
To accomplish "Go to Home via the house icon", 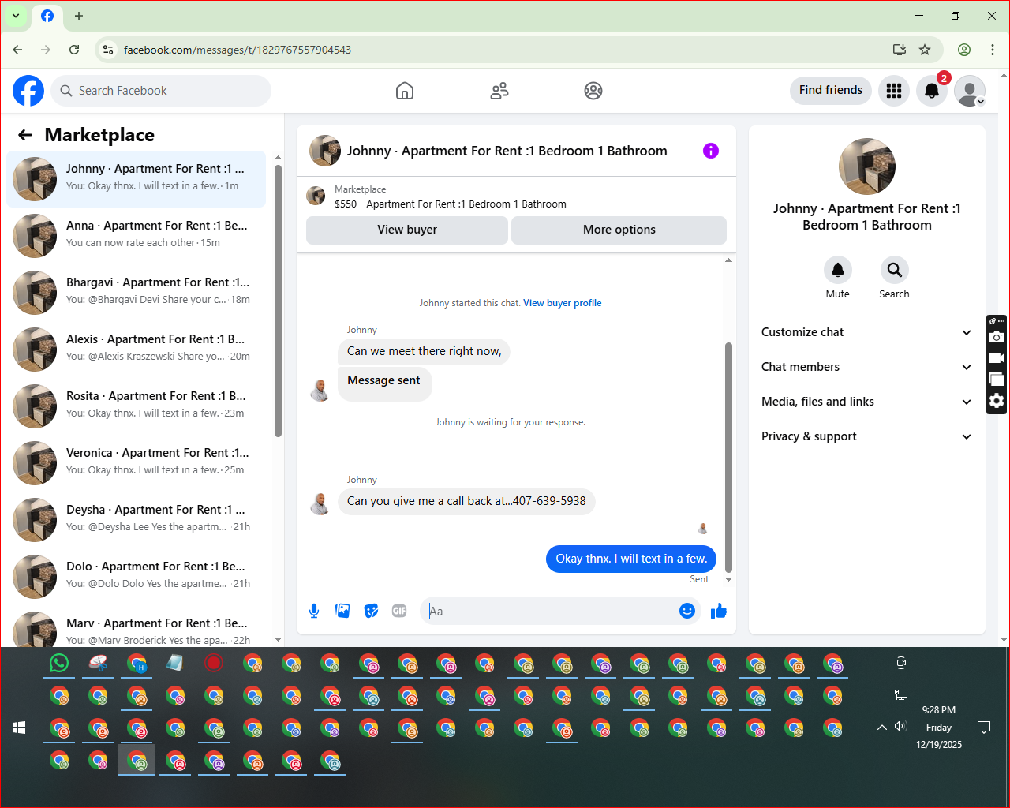I will pyautogui.click(x=405, y=91).
